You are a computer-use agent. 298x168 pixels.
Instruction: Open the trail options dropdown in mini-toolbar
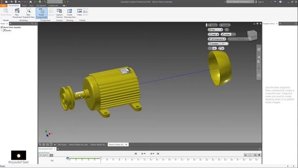point(221,49)
